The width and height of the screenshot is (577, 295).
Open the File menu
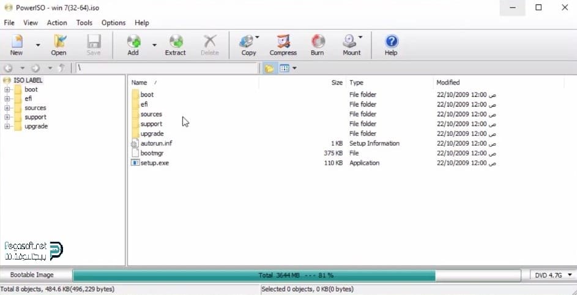[9, 23]
